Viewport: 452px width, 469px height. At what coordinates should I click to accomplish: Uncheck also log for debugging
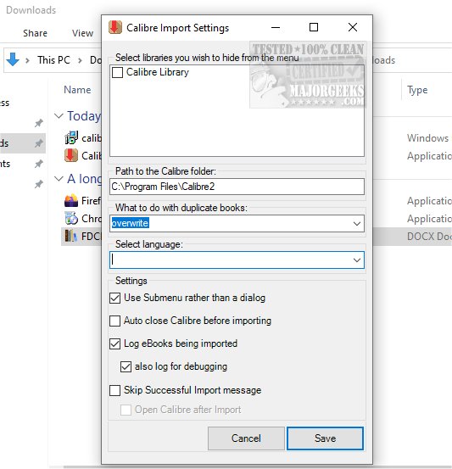pyautogui.click(x=126, y=366)
